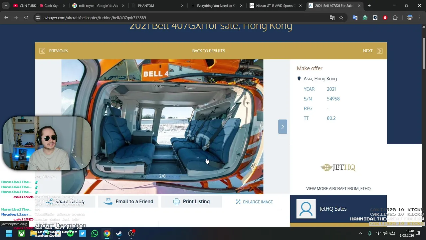Open the tab search dropdown arrow
426x240 pixels.
coord(6,6)
